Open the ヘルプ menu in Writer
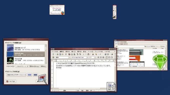The width and height of the screenshot is (170, 95). [x=107, y=52]
